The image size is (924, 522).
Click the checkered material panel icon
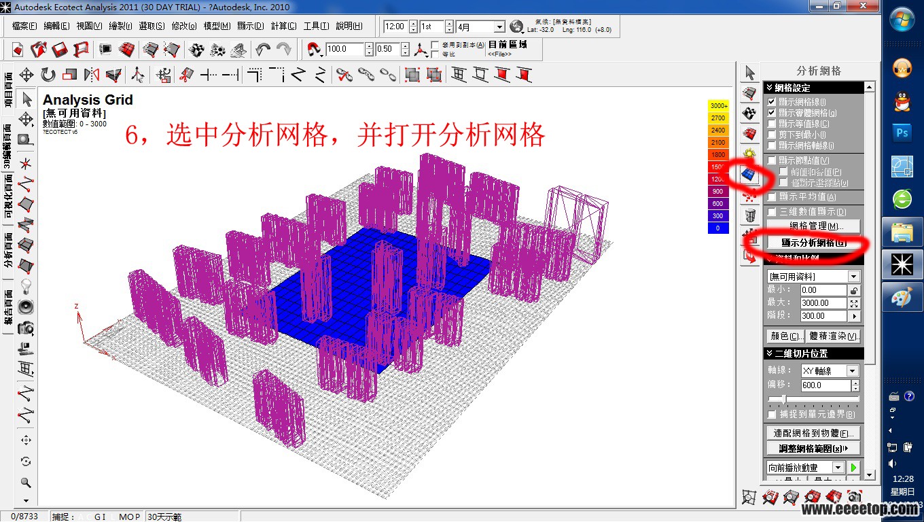pos(749,113)
